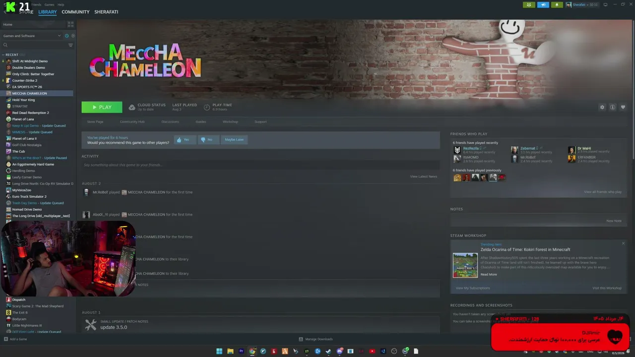Click View all friends who play
Viewport: 635px width, 357px height.
[602, 192]
